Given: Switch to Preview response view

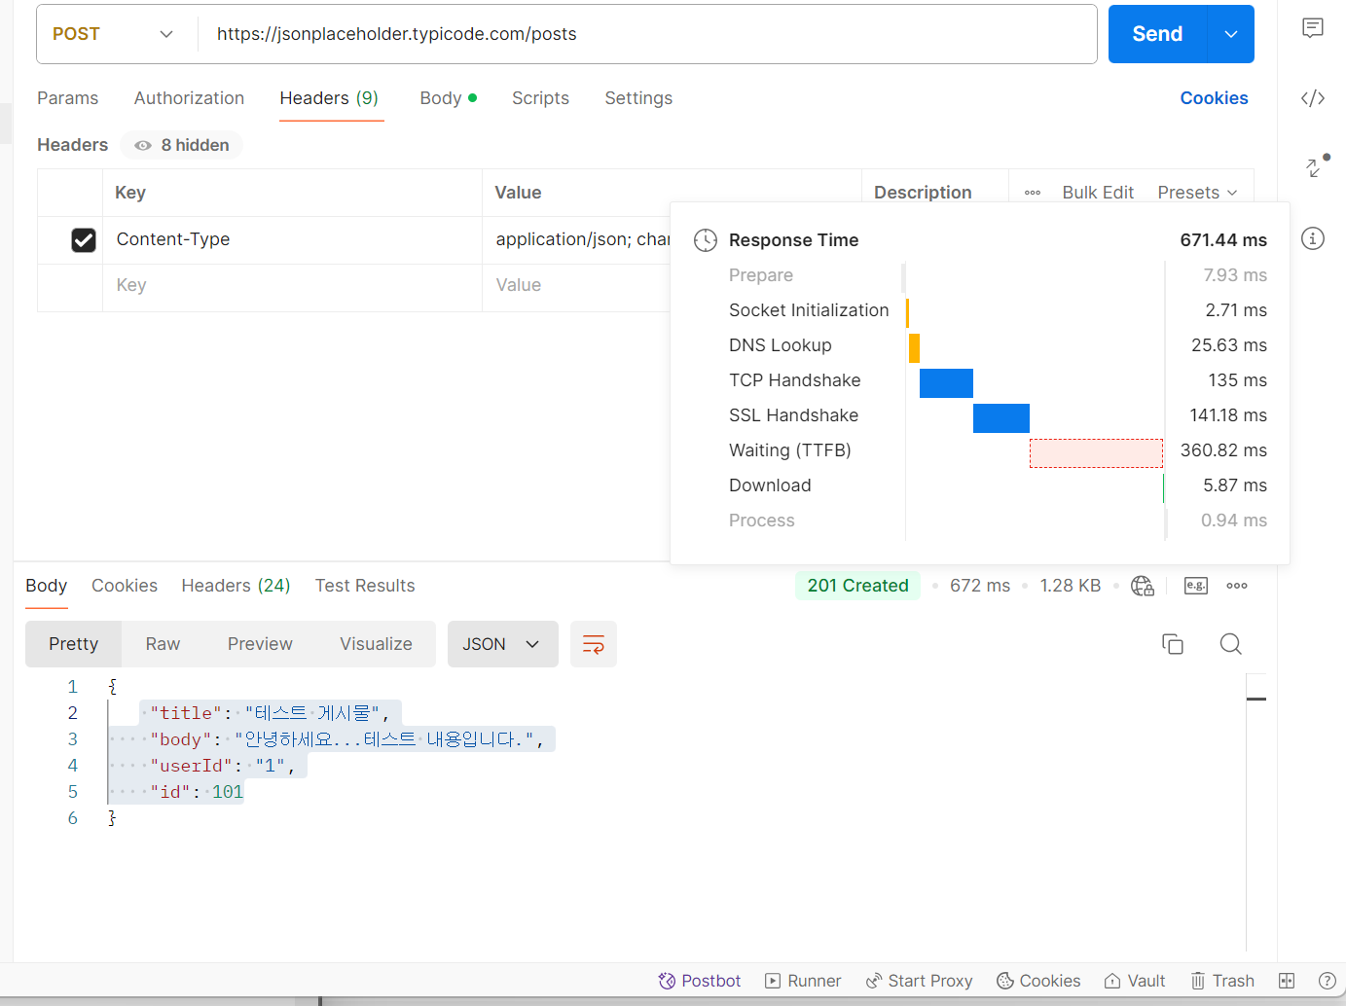Looking at the screenshot, I should point(260,644).
